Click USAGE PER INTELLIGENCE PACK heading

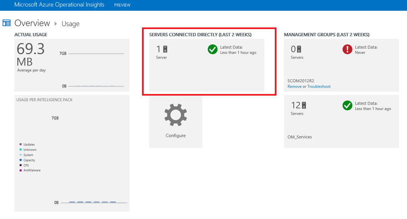tap(45, 100)
